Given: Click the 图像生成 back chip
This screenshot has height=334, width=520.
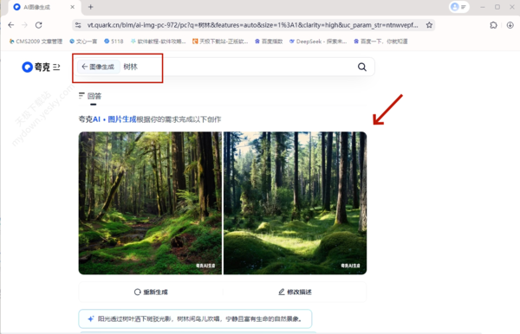Looking at the screenshot, I should (98, 67).
